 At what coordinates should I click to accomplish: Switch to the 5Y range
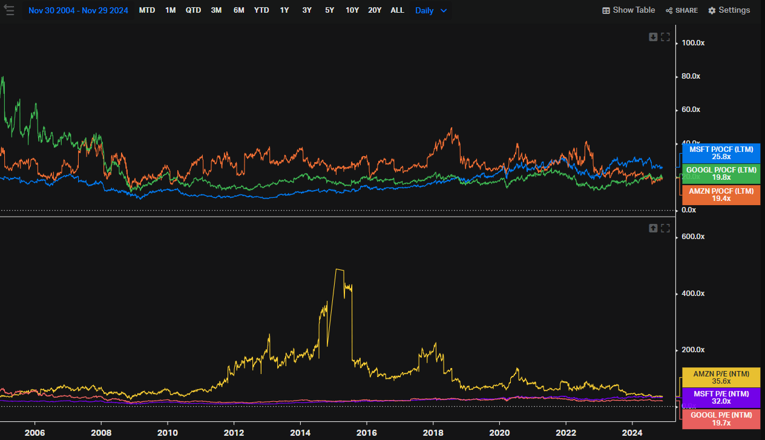click(329, 10)
